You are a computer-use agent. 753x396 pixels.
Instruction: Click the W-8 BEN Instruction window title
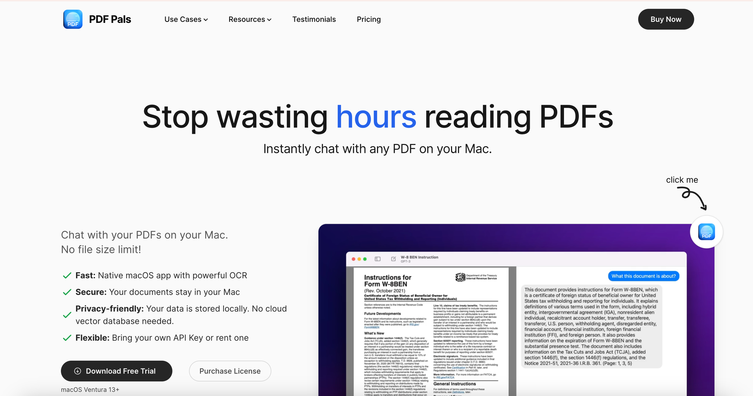[419, 257]
